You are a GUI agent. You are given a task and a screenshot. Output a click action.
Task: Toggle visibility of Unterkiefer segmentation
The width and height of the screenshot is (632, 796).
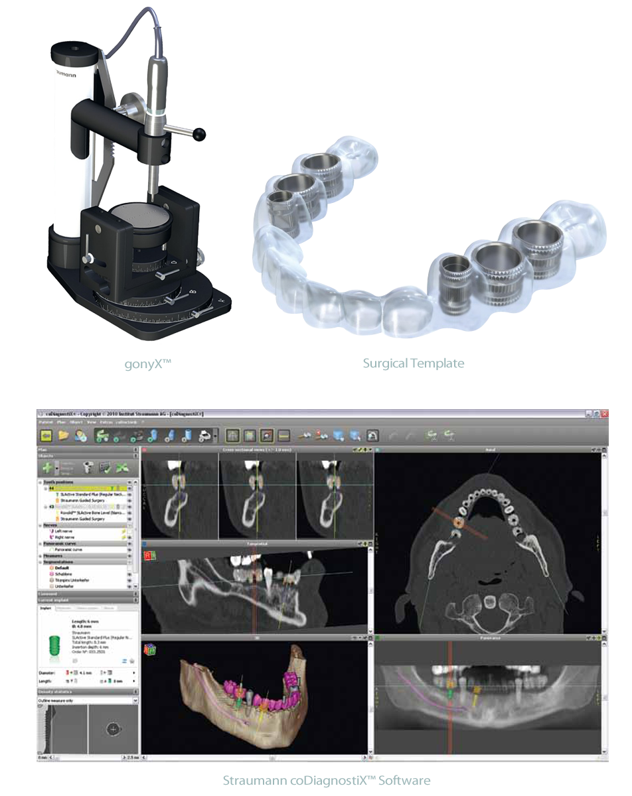click(130, 586)
